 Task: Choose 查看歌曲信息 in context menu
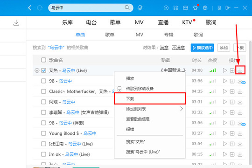click(x=150, y=119)
